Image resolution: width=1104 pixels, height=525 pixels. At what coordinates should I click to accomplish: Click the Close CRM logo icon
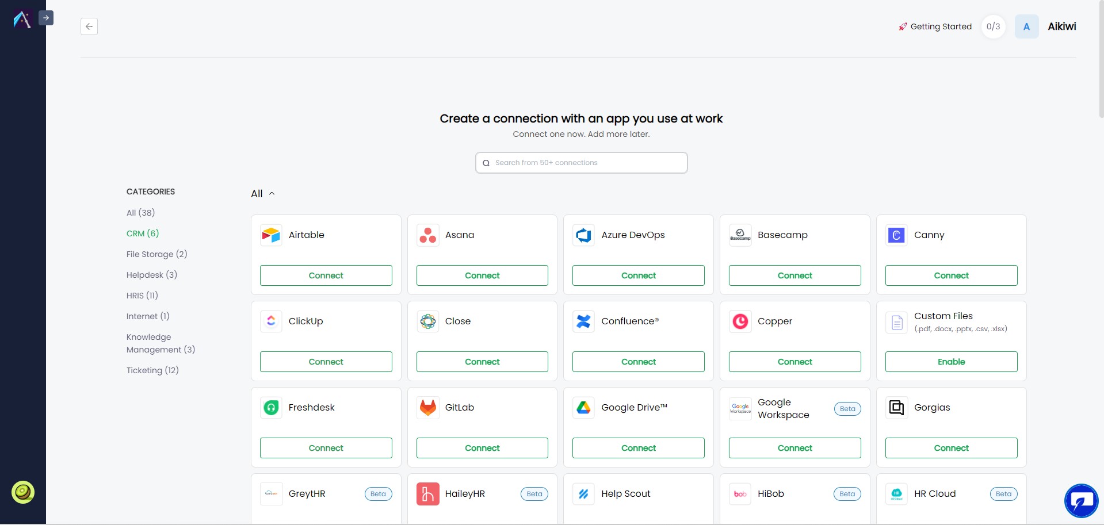pyautogui.click(x=427, y=321)
